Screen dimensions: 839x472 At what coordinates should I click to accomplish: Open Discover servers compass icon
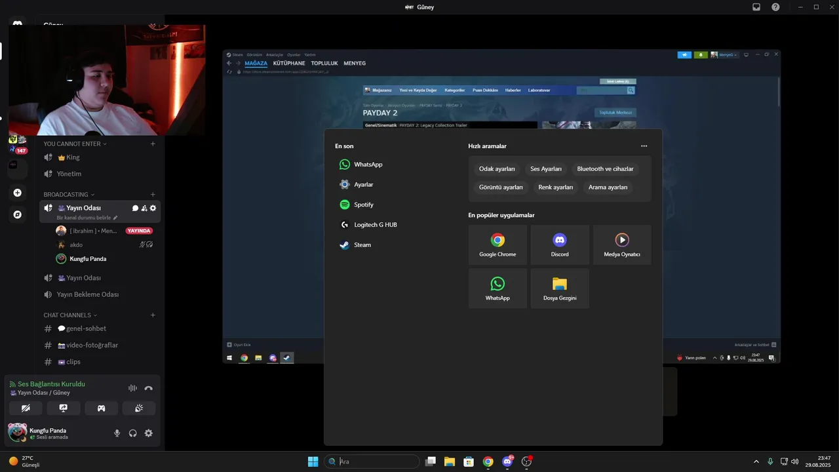[18, 214]
